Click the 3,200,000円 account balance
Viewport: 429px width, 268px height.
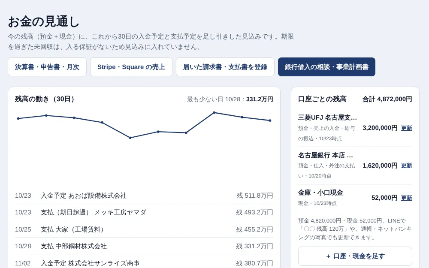click(x=380, y=128)
